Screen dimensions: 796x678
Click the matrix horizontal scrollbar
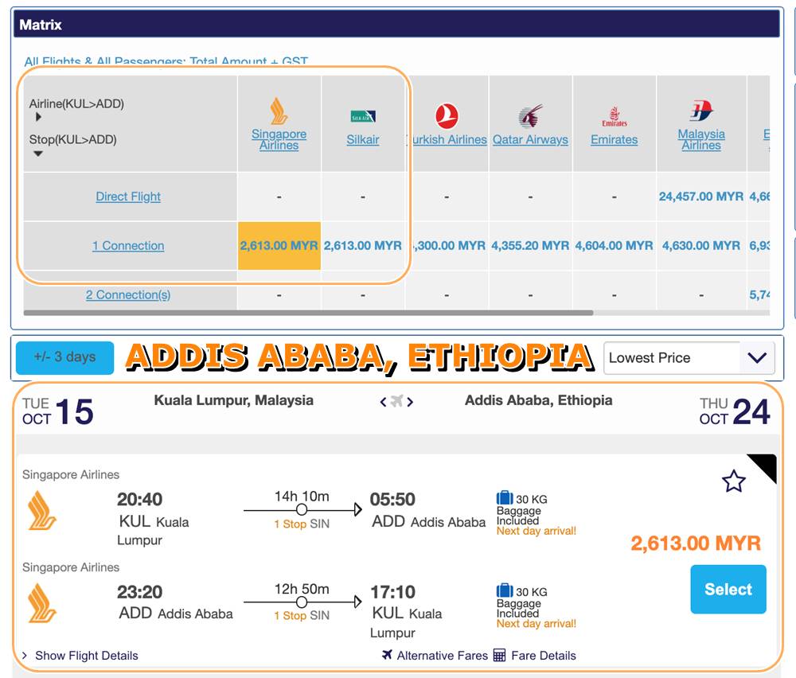coord(308,313)
